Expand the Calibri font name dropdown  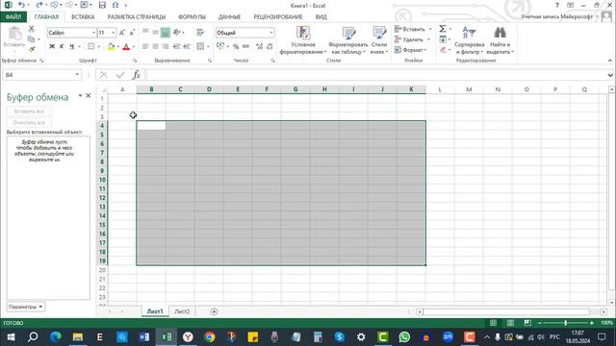tap(93, 33)
